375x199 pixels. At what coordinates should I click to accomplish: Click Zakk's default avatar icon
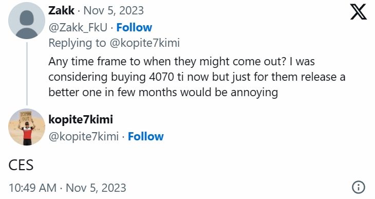(27, 21)
